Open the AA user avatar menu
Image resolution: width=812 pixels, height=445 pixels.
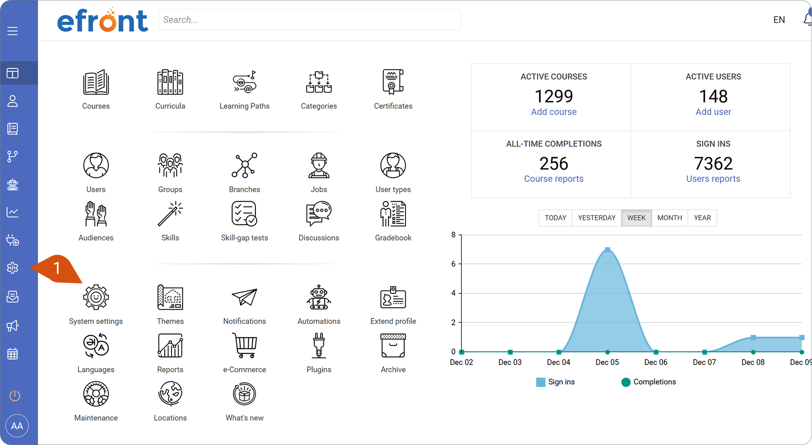point(17,426)
